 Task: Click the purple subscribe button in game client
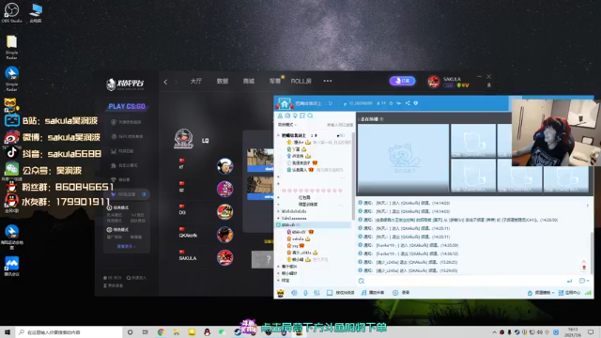403,81
